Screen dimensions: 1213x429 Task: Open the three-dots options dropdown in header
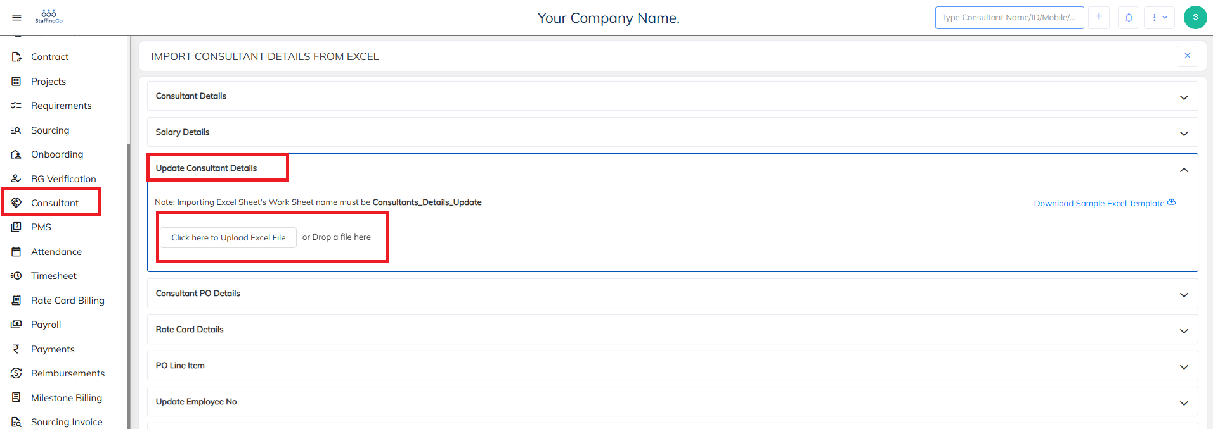pos(1159,18)
